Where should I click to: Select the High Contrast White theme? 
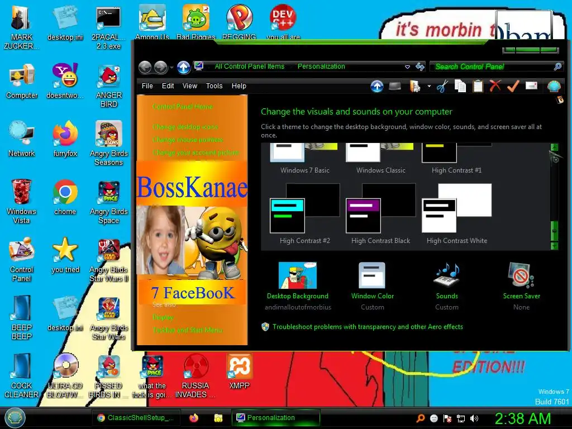tap(457, 214)
